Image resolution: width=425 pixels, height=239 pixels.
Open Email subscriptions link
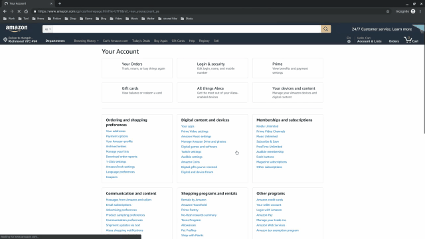coord(118,205)
